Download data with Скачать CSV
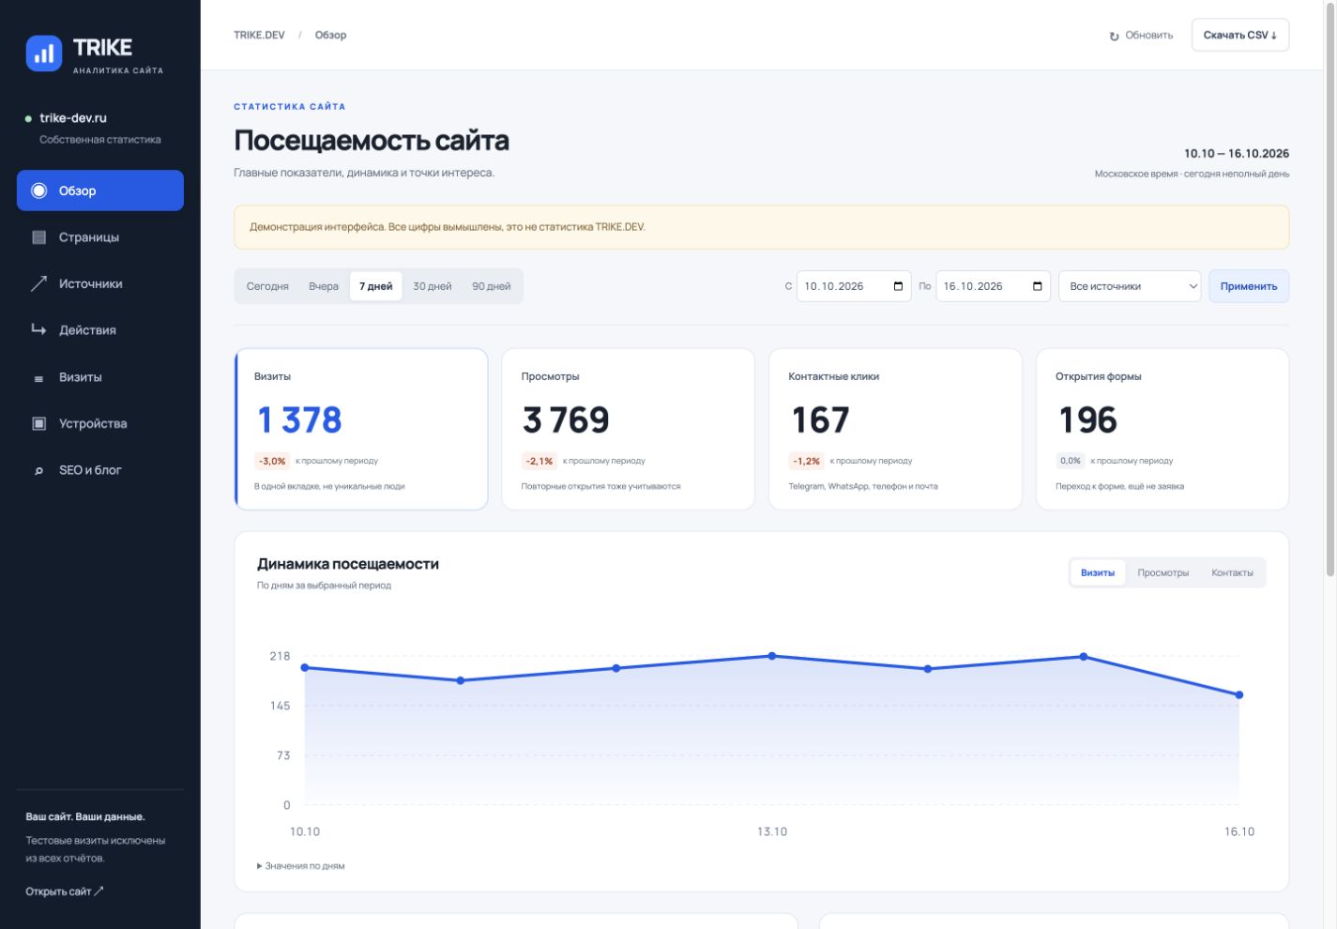The height and width of the screenshot is (929, 1337). pyautogui.click(x=1240, y=35)
